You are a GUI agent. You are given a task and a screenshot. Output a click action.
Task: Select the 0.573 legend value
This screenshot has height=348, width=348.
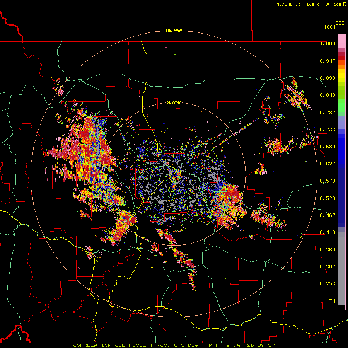(x=328, y=181)
